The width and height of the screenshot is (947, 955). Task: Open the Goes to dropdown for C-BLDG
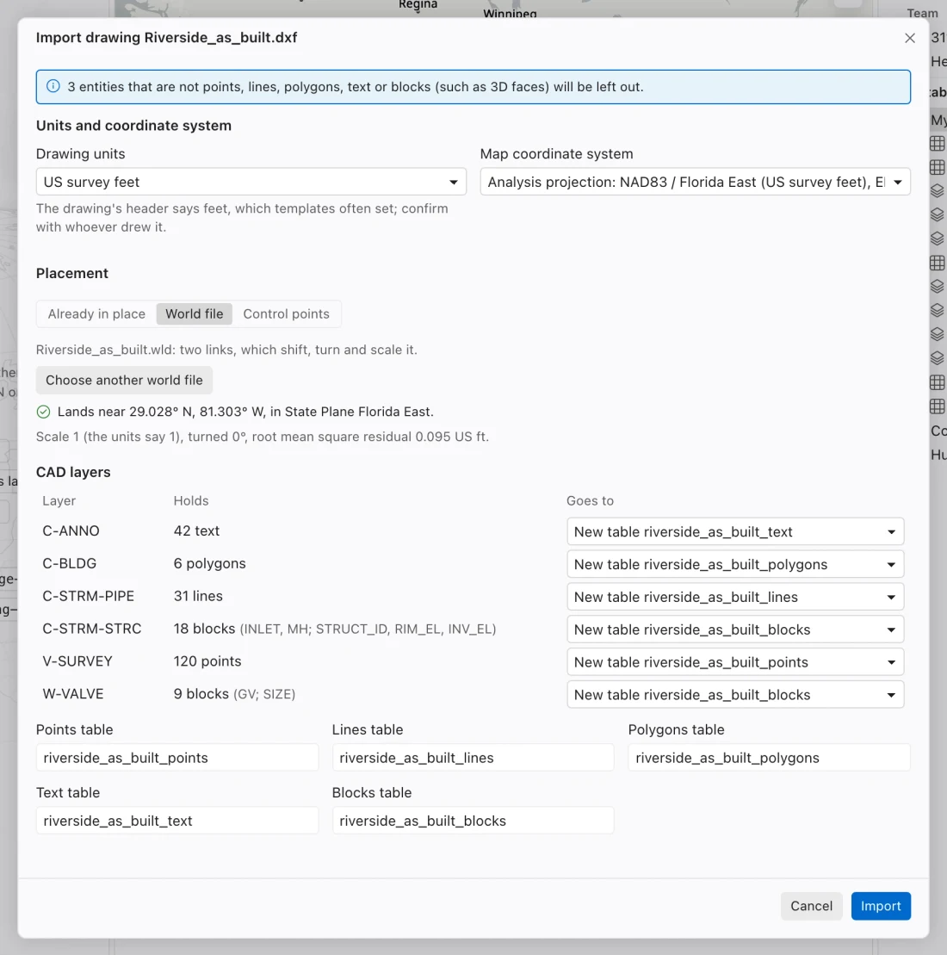[735, 564]
